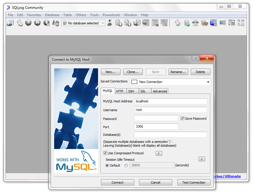
Task: Click the colorful squares button in dialog title bar
Action: coord(195,58)
